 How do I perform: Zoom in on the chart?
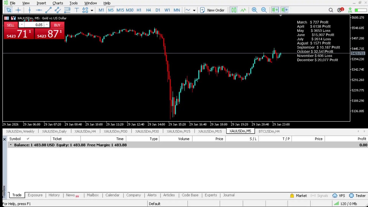254,10
